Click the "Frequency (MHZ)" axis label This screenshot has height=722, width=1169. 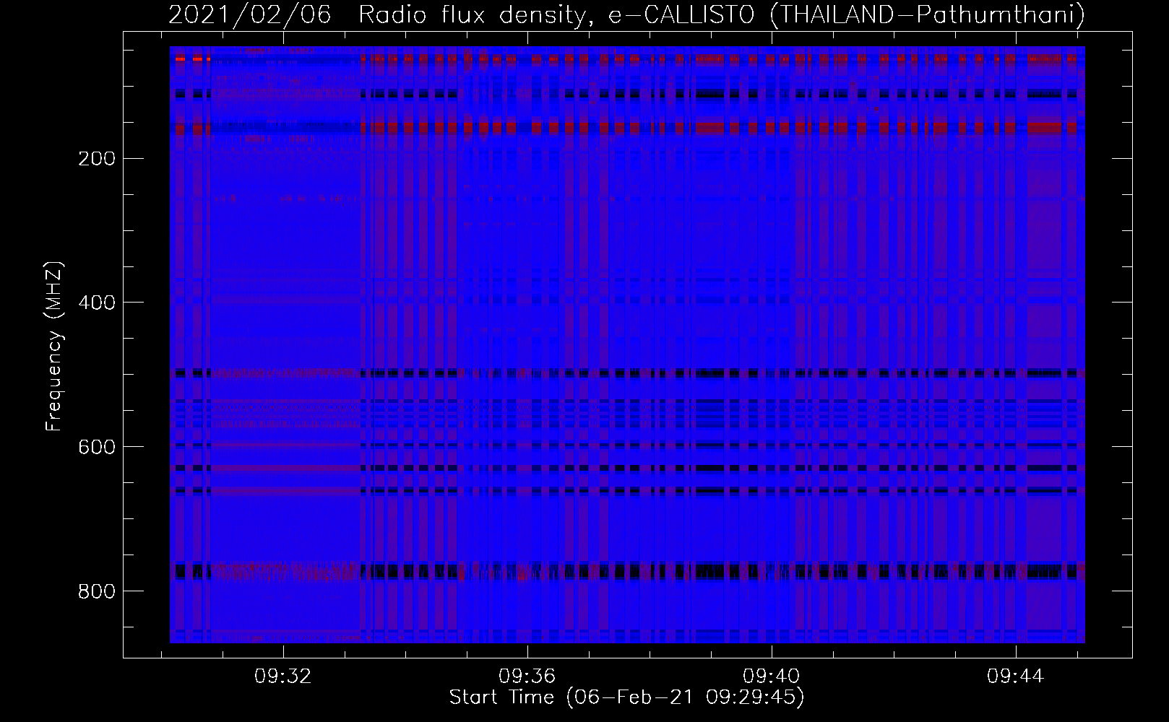pos(54,346)
